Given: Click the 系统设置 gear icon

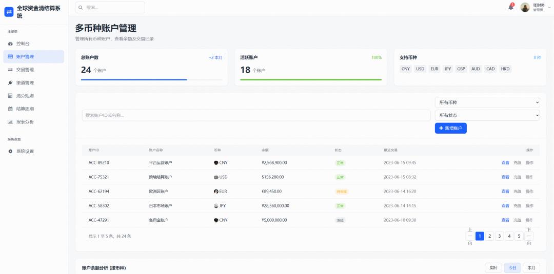Looking at the screenshot, I should coord(10,151).
